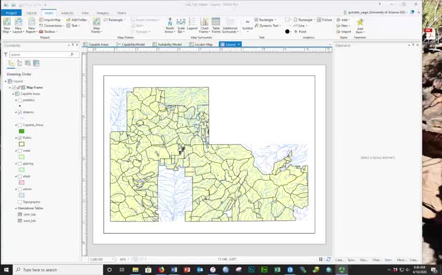Screen dimensions: 442x275
Task: Turn off the Public layer checkbox
Action: tap(20, 137)
